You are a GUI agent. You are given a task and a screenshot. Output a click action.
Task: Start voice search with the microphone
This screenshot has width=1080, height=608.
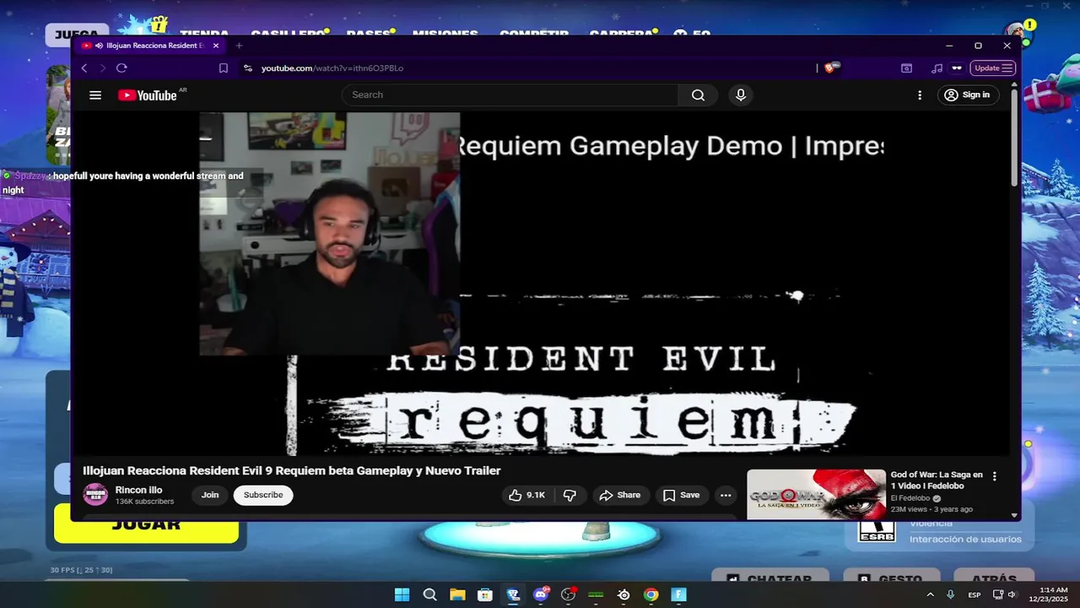741,95
